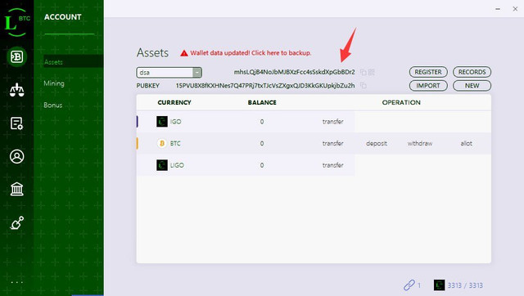Click the ACCOUNT panel heading
Screen dimensions: 524x296
click(63, 17)
